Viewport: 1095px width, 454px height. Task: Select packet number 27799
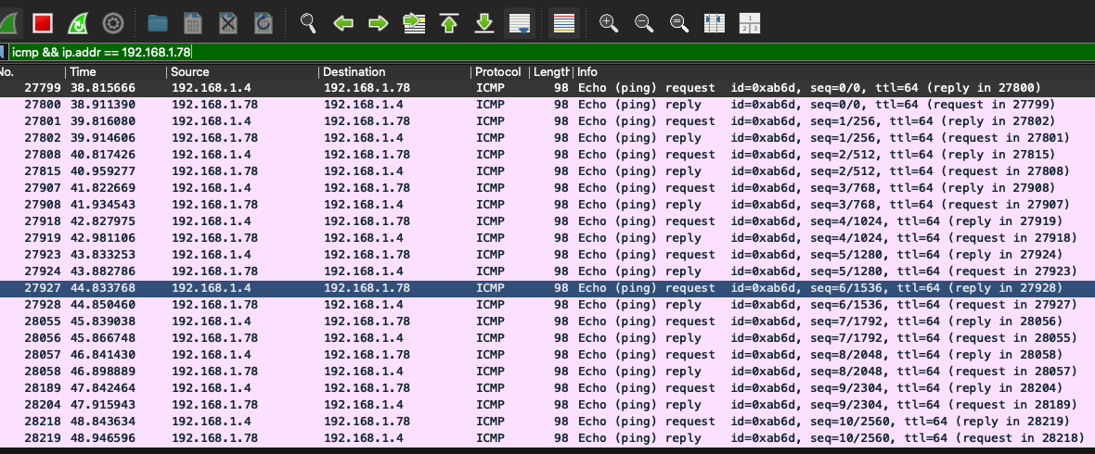[x=547, y=88]
